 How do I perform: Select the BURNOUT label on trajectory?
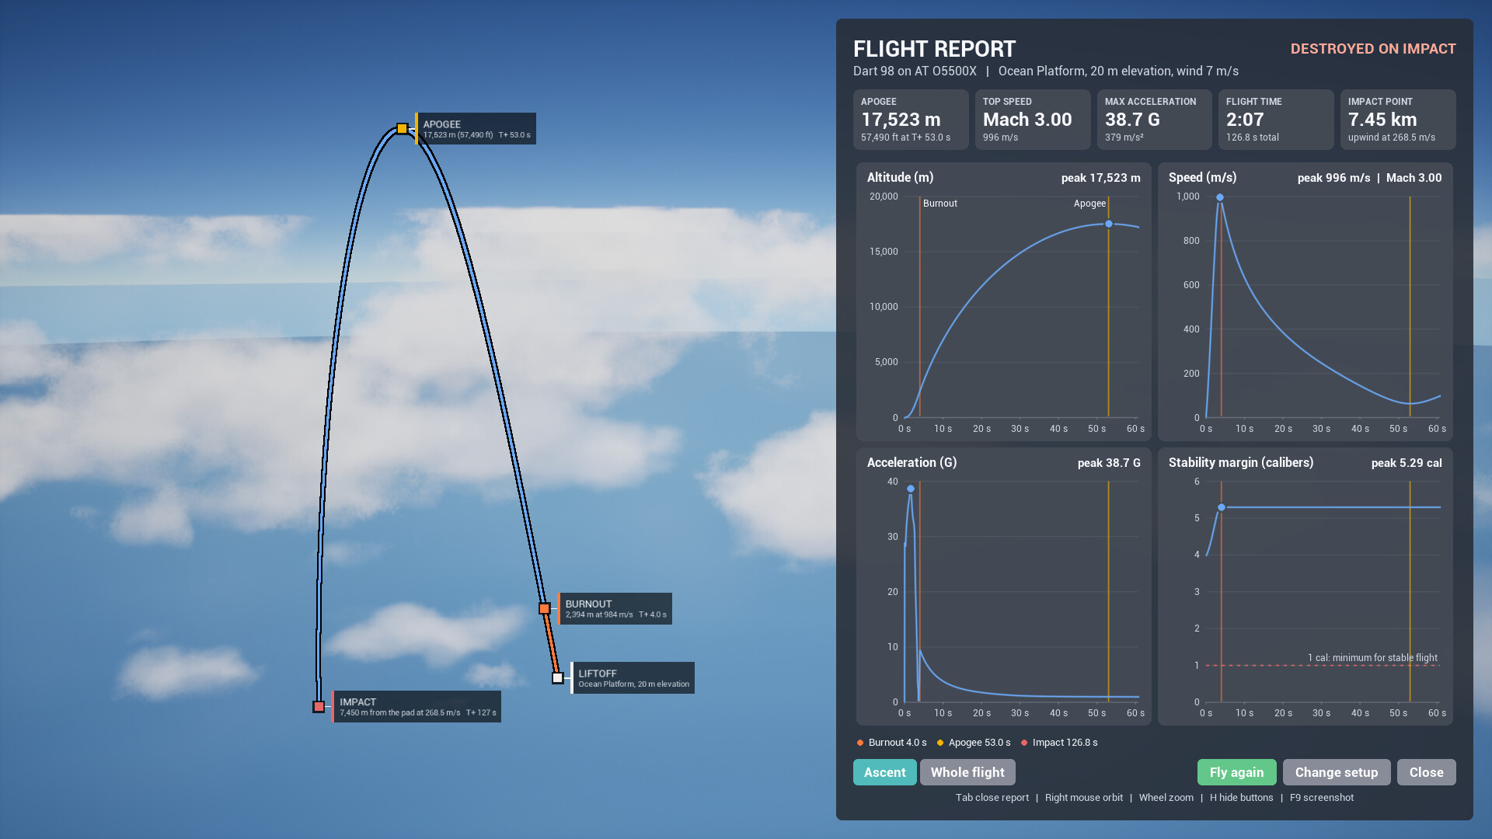(615, 608)
